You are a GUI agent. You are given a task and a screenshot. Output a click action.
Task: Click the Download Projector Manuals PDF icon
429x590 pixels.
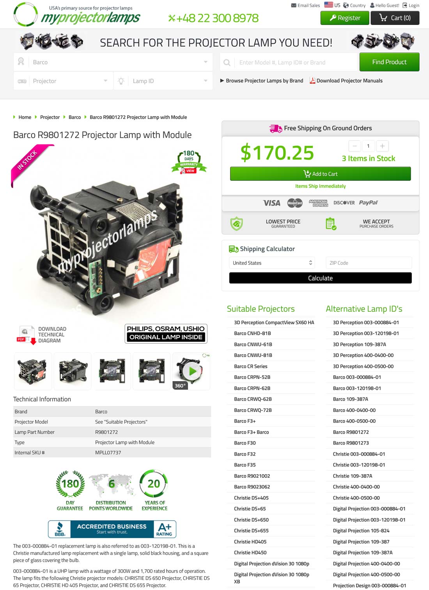(x=312, y=80)
